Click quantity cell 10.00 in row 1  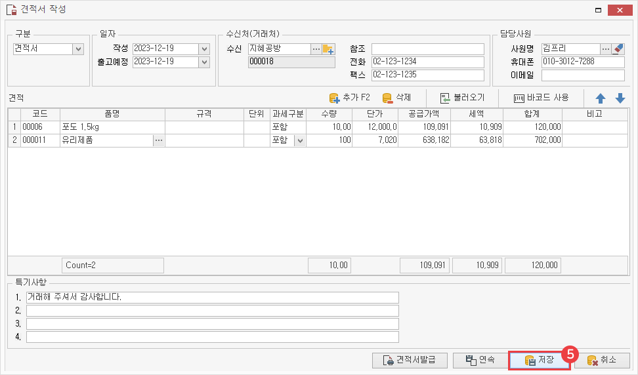(x=329, y=127)
